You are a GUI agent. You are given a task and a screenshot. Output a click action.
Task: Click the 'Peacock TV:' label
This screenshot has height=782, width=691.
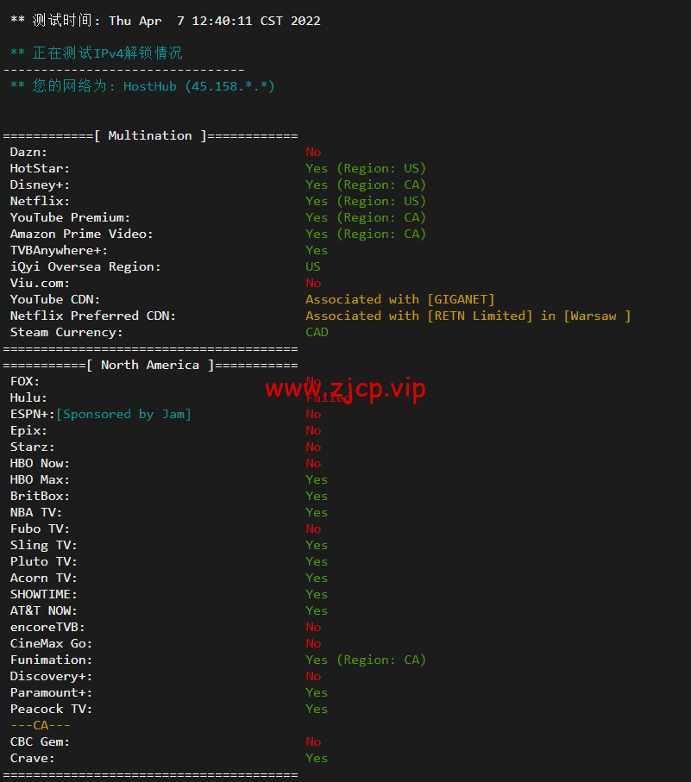52,710
